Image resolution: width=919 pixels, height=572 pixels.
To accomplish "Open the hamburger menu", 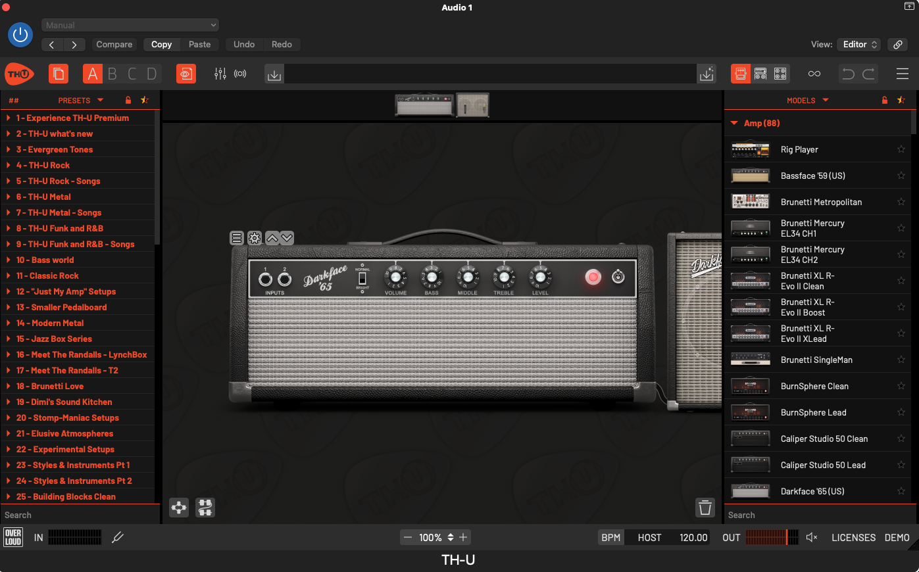I will click(903, 74).
